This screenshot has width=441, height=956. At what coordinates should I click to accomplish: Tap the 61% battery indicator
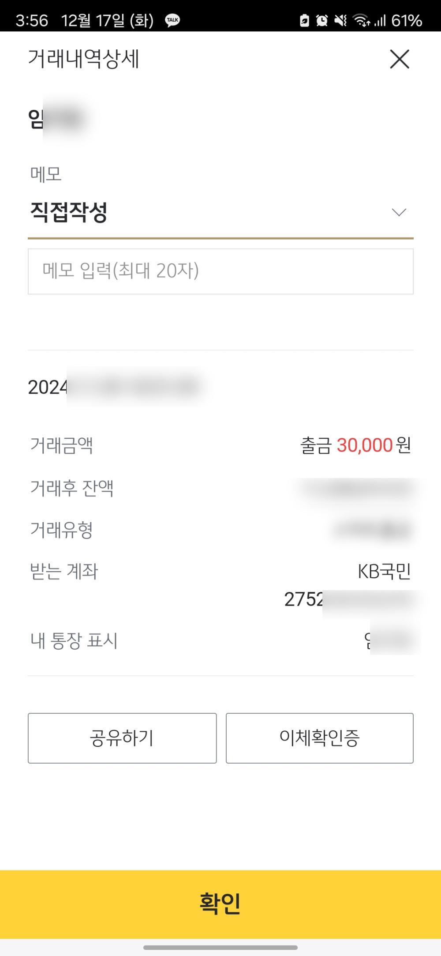coord(407,20)
